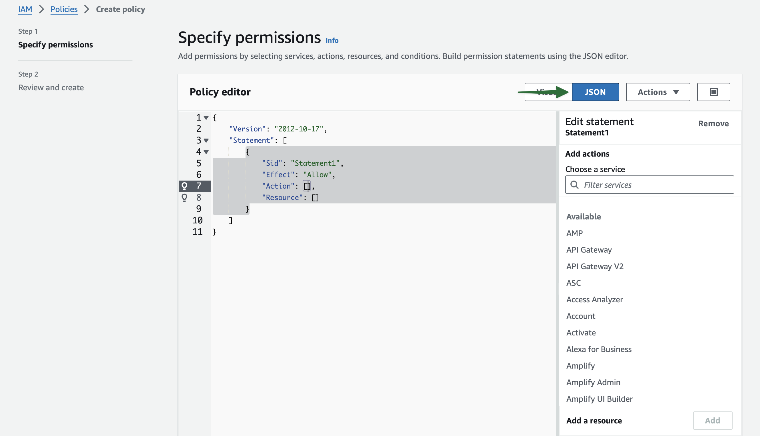
Task: Open the Info link beside heading
Action: [x=331, y=40]
